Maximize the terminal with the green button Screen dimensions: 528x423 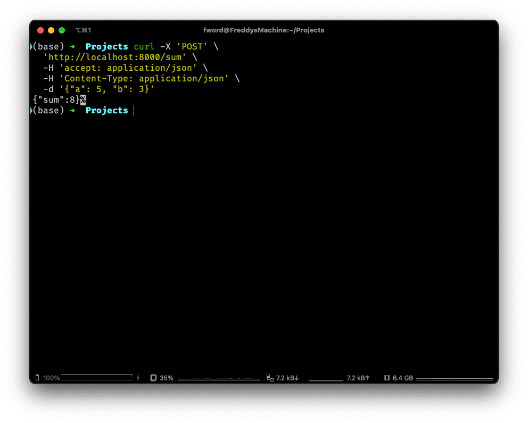[62, 30]
